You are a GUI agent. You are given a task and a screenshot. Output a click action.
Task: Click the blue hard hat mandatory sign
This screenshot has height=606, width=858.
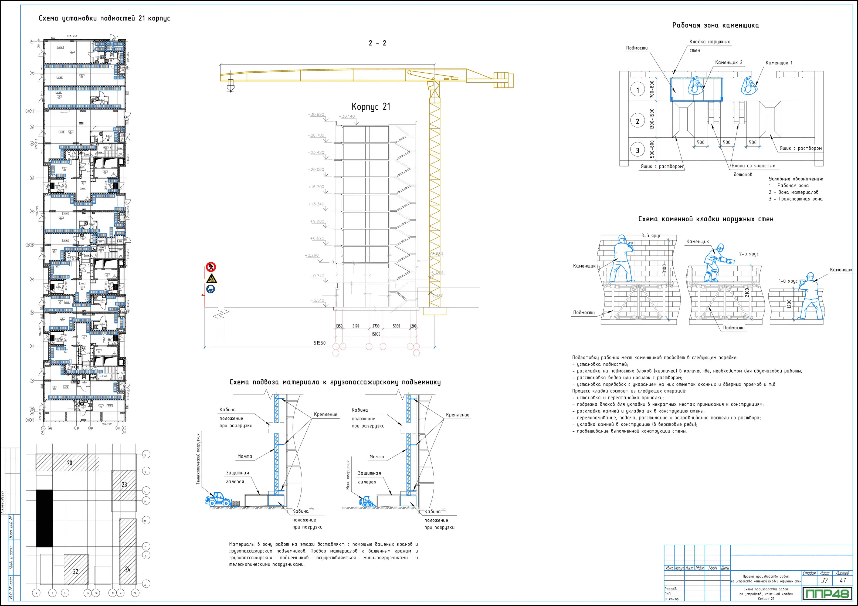pyautogui.click(x=211, y=289)
